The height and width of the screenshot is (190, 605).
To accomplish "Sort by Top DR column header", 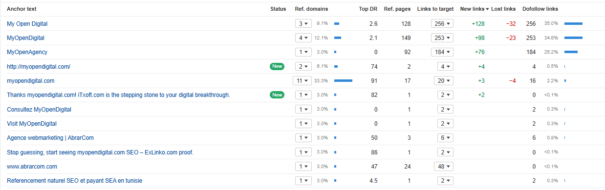I will tap(368, 9).
